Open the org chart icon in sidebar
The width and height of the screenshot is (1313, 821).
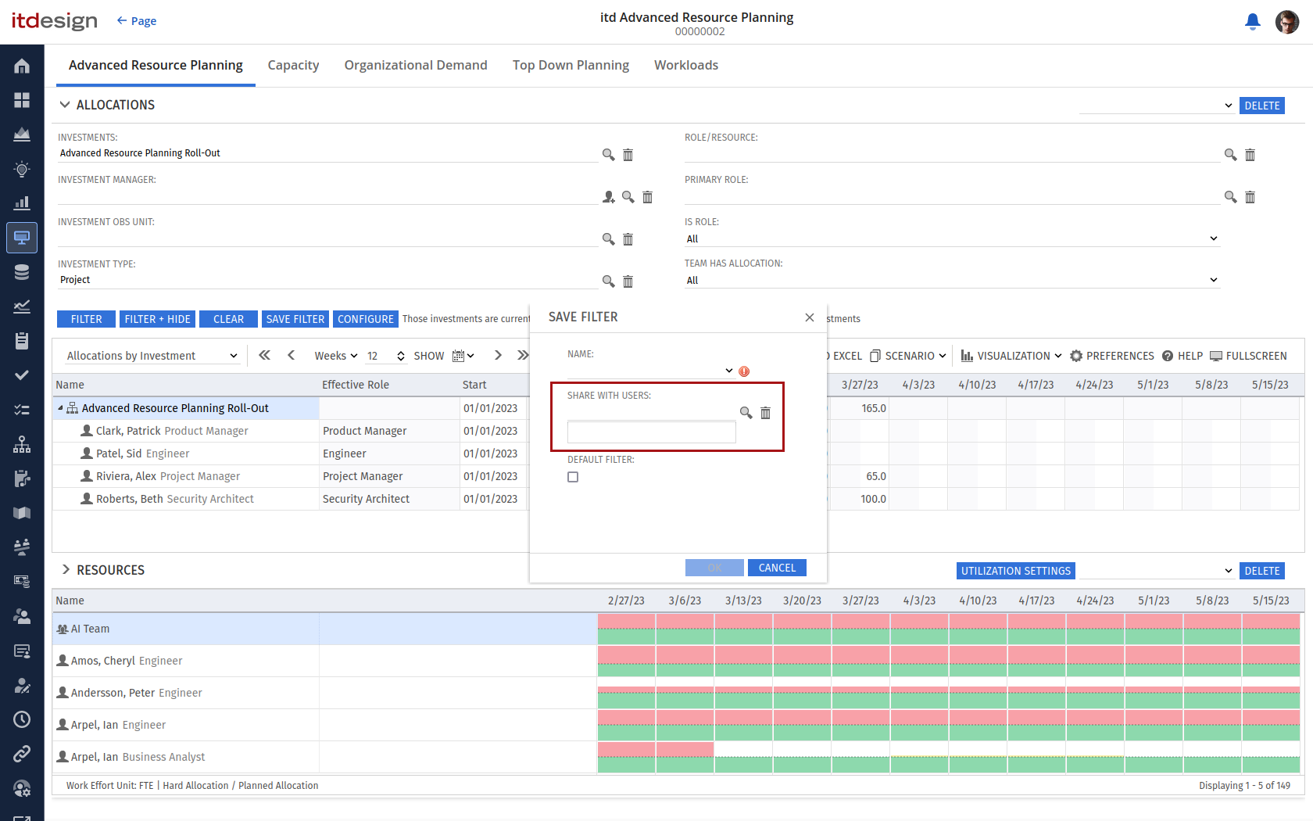(22, 444)
